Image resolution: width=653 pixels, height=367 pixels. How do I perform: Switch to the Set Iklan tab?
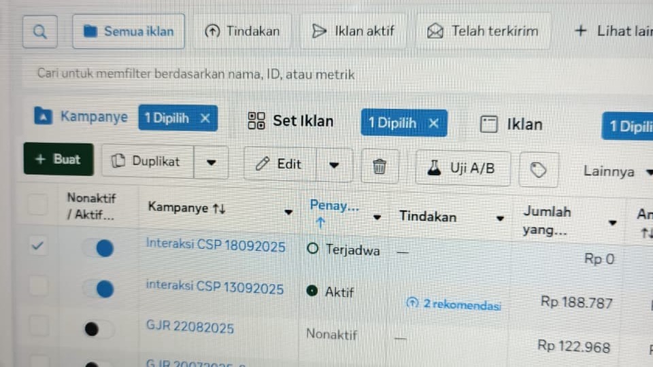click(x=291, y=121)
